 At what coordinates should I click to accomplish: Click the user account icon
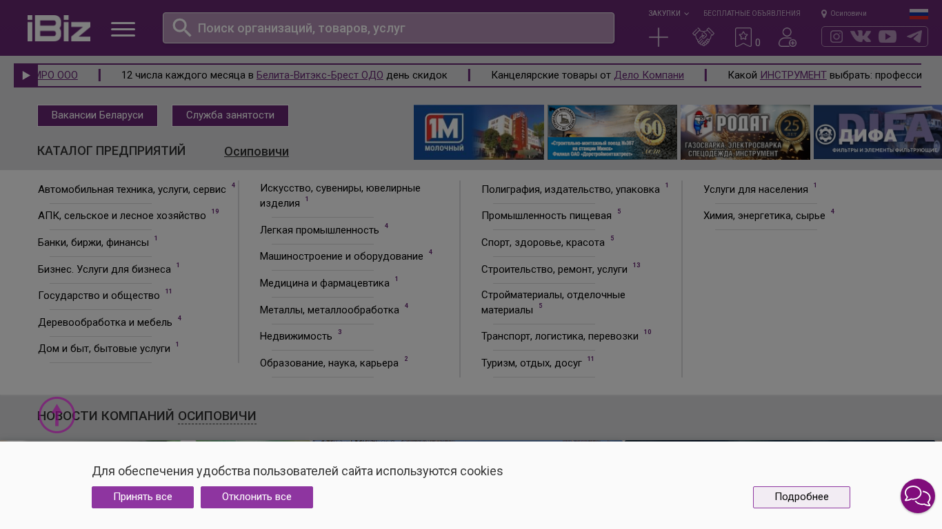click(x=787, y=37)
